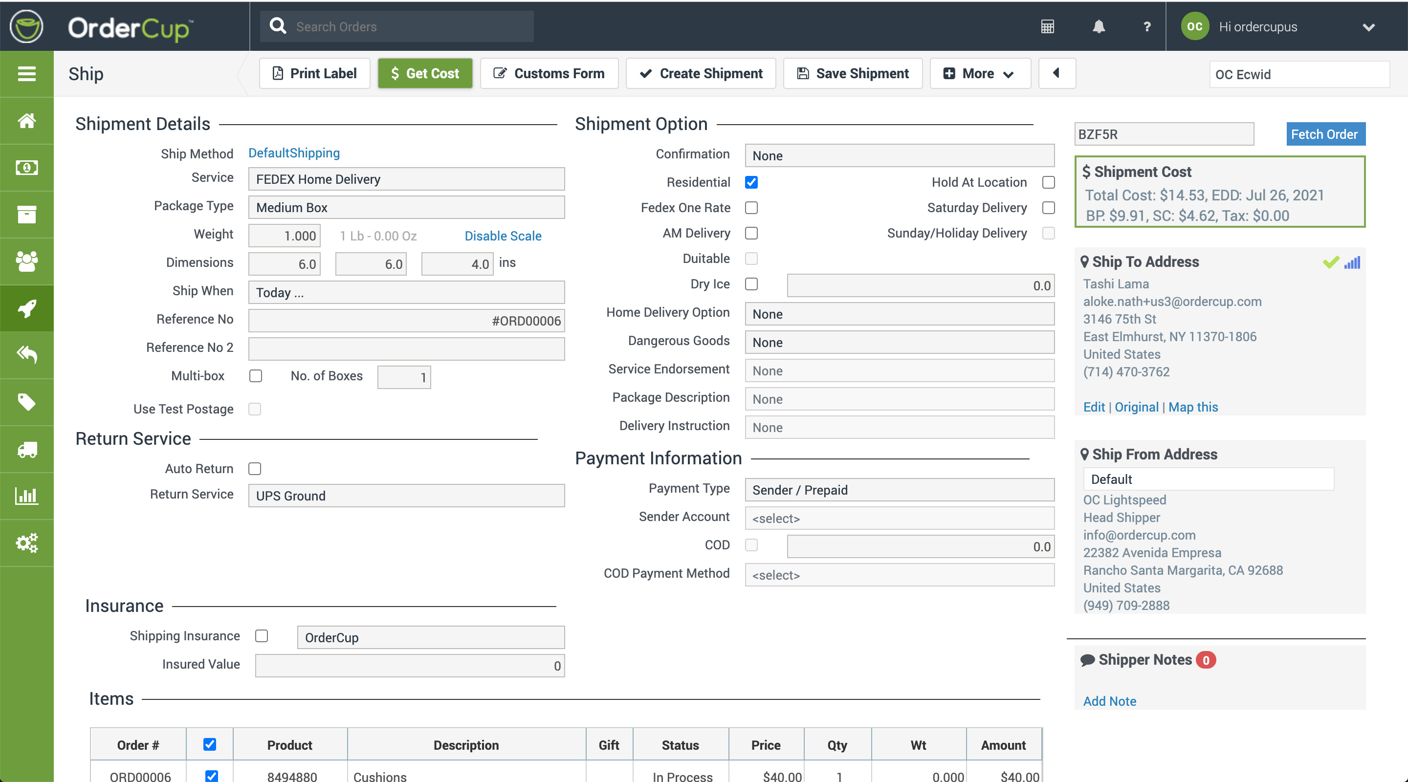The image size is (1408, 782).
Task: Click Edit under Ship To Address
Action: 1094,407
